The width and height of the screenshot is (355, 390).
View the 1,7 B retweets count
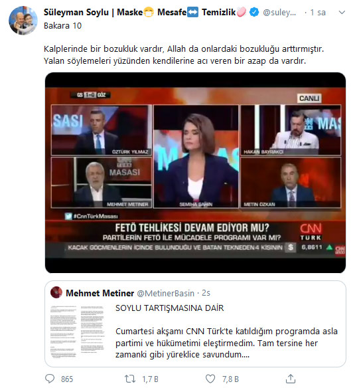151,379
